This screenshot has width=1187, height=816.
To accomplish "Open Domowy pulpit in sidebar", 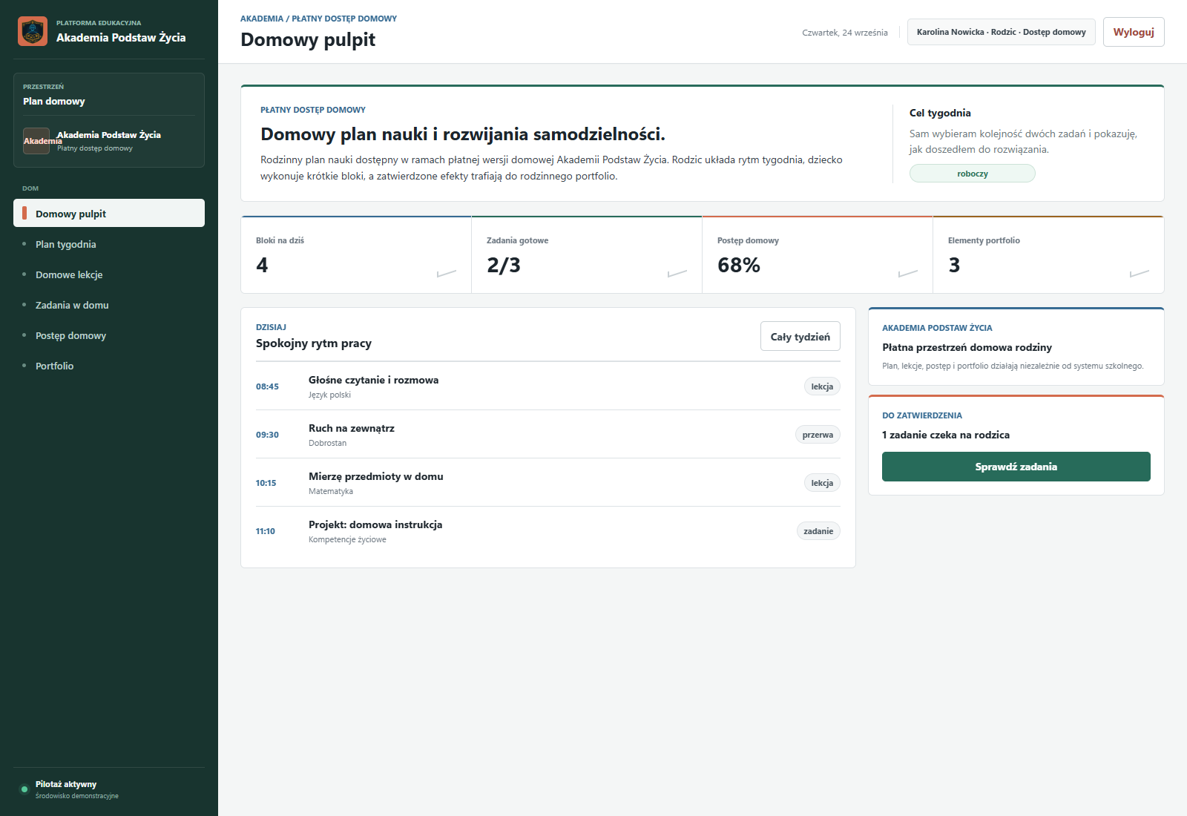I will click(x=109, y=213).
